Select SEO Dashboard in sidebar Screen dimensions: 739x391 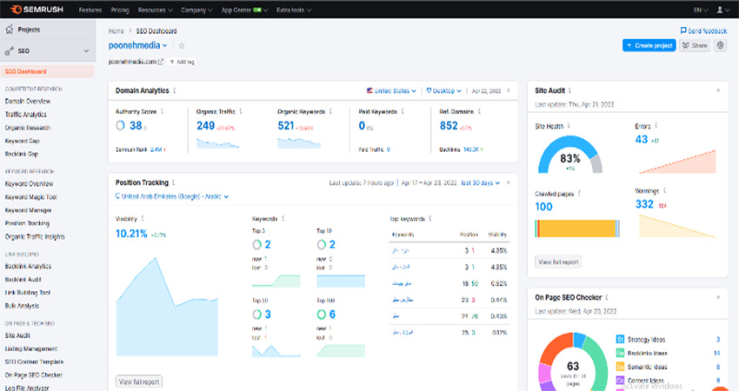click(x=47, y=71)
